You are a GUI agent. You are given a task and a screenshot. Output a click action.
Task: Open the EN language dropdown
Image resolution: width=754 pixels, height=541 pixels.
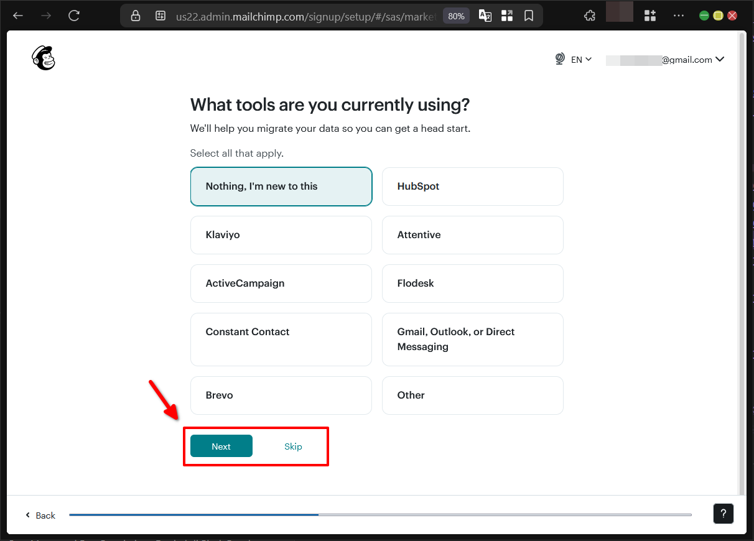(580, 59)
